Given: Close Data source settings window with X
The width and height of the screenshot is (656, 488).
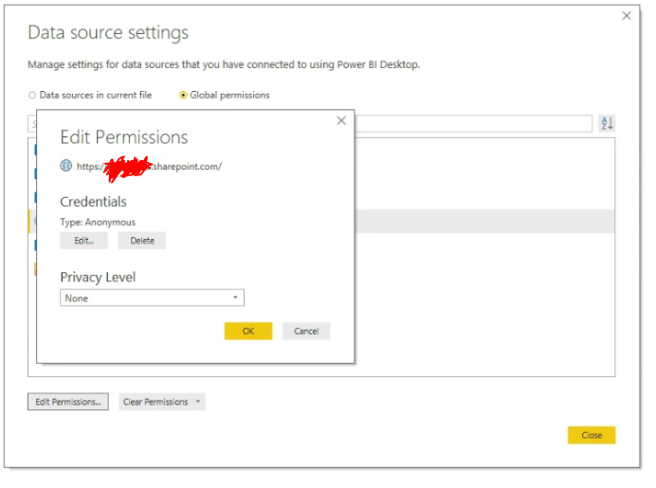Looking at the screenshot, I should pos(626,16).
